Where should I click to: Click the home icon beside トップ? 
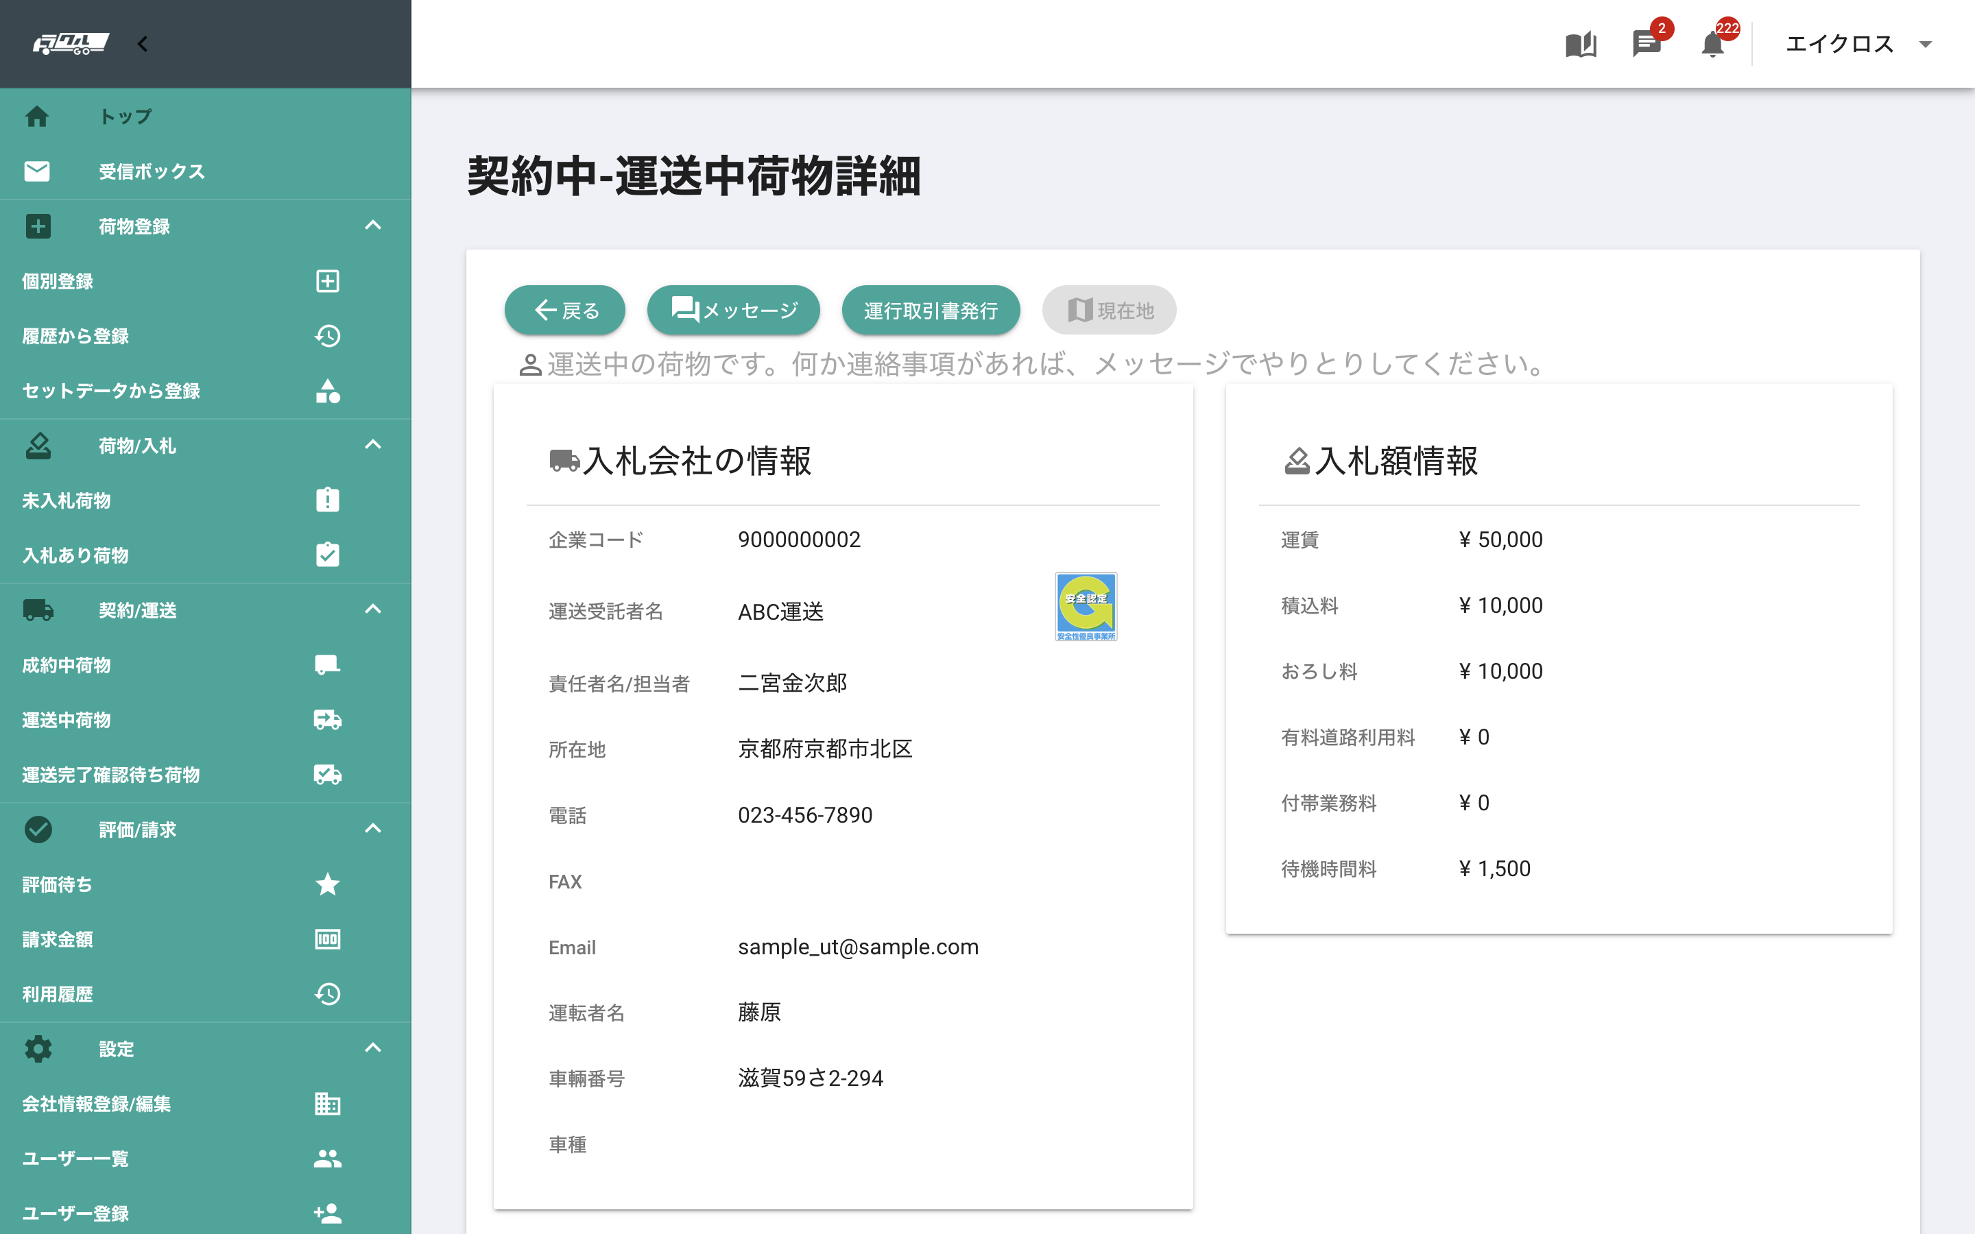pyautogui.click(x=37, y=117)
